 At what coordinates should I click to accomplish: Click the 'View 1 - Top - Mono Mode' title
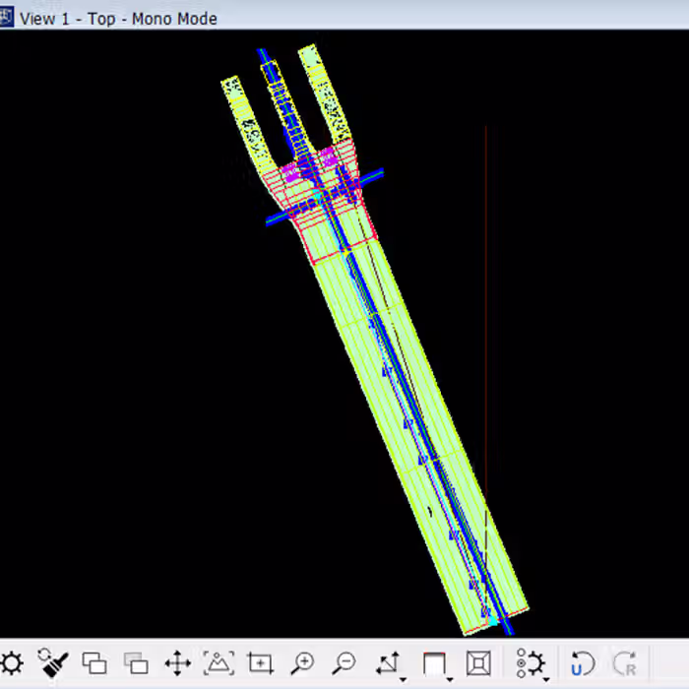pyautogui.click(x=118, y=19)
